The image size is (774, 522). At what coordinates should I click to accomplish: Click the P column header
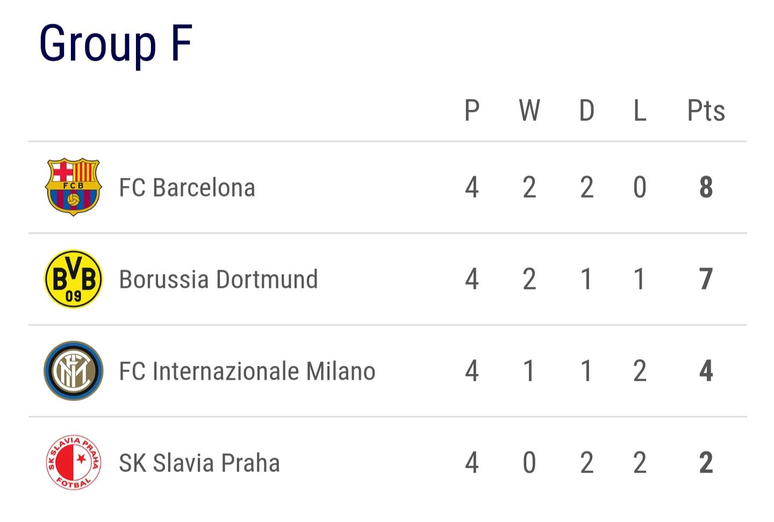point(472,111)
